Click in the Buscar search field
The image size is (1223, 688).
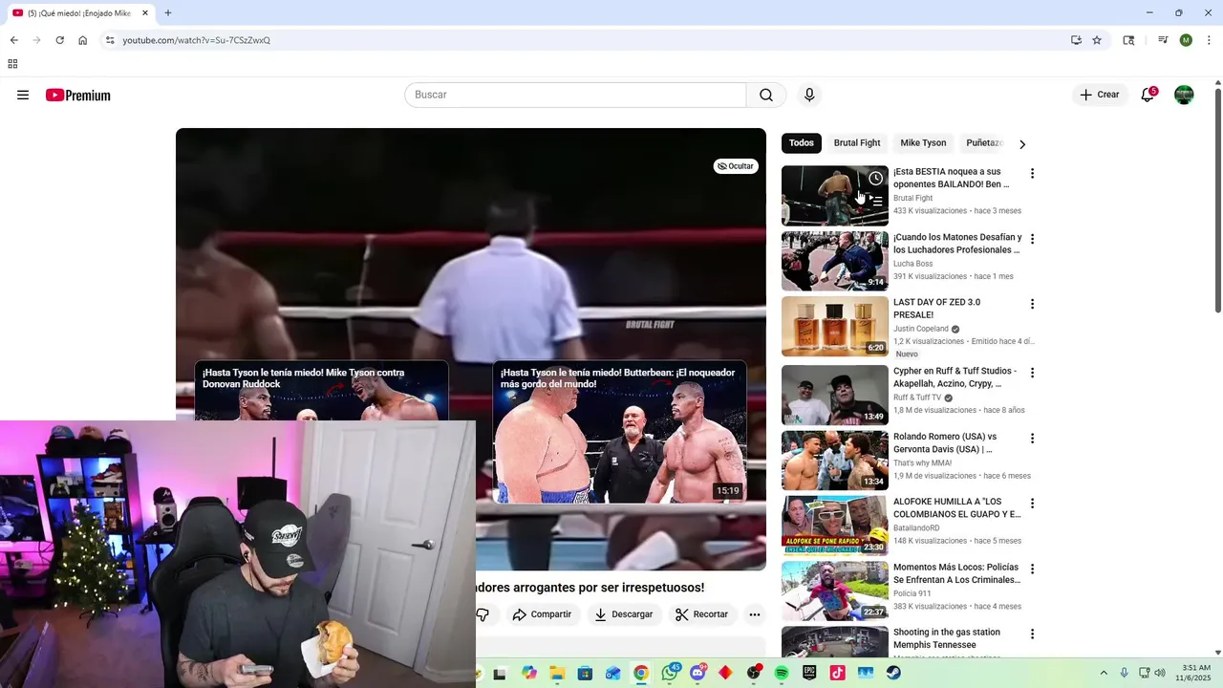[x=575, y=95]
